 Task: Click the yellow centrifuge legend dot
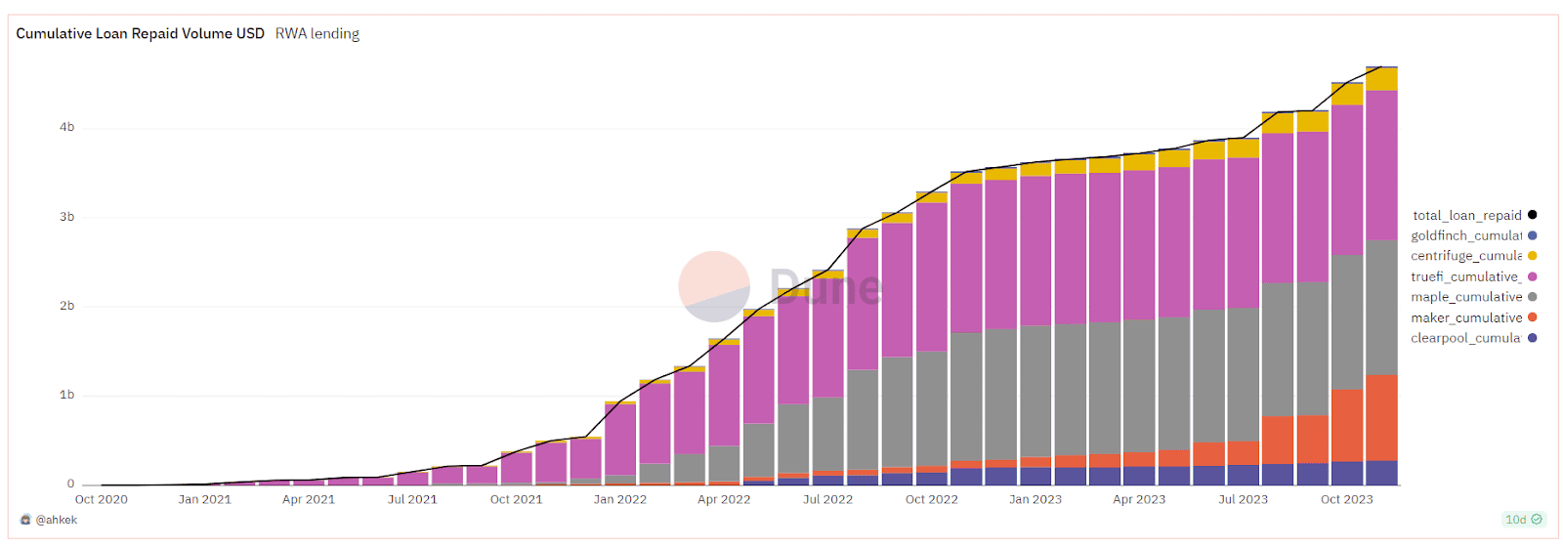(1532, 256)
